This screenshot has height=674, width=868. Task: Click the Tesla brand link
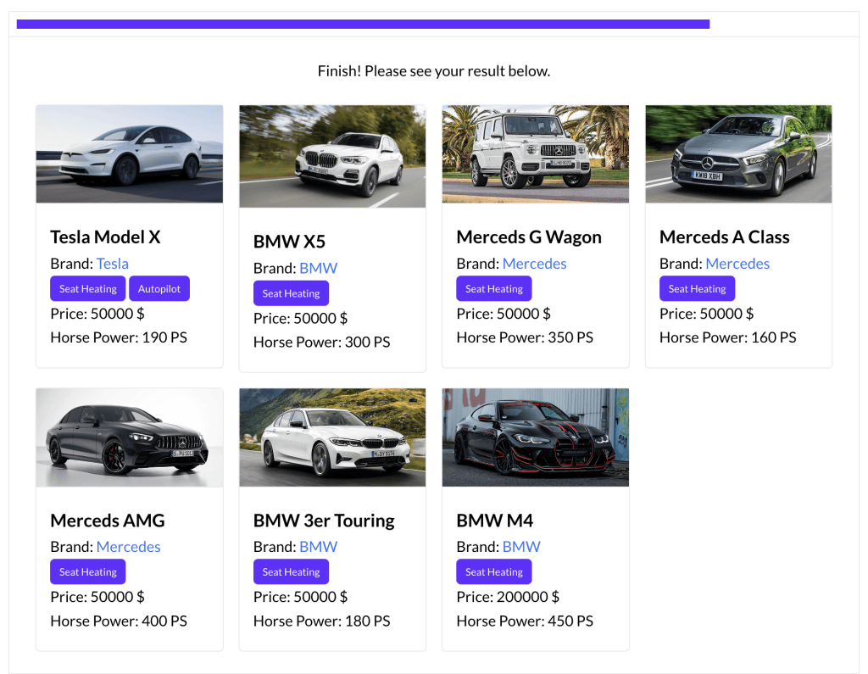coord(113,264)
